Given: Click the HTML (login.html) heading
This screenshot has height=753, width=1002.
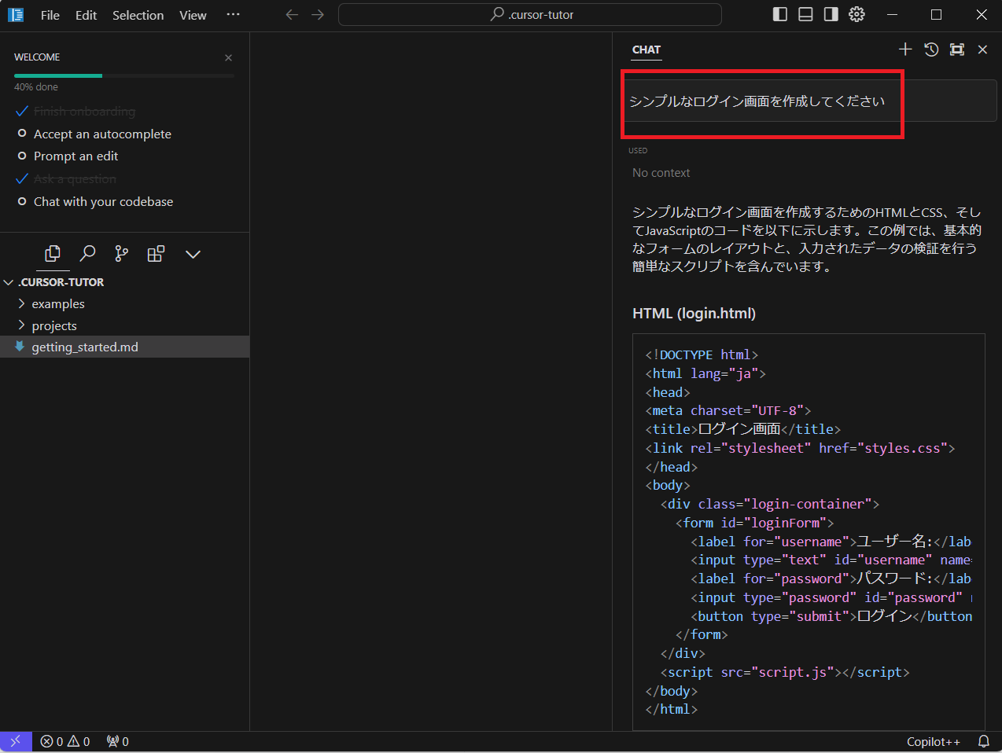Looking at the screenshot, I should click(x=694, y=314).
